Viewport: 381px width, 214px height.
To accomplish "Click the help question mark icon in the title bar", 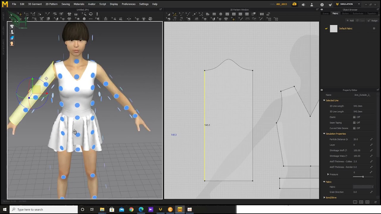I will tap(322, 4).
